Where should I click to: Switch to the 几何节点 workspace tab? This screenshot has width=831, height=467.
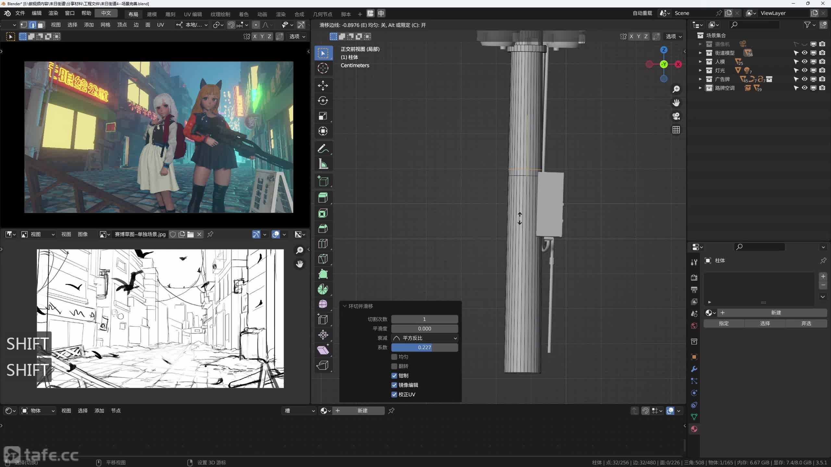click(322, 14)
